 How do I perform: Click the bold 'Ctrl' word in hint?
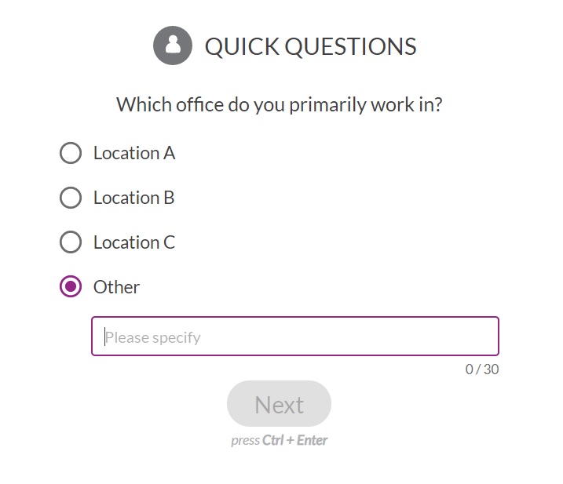(x=273, y=440)
